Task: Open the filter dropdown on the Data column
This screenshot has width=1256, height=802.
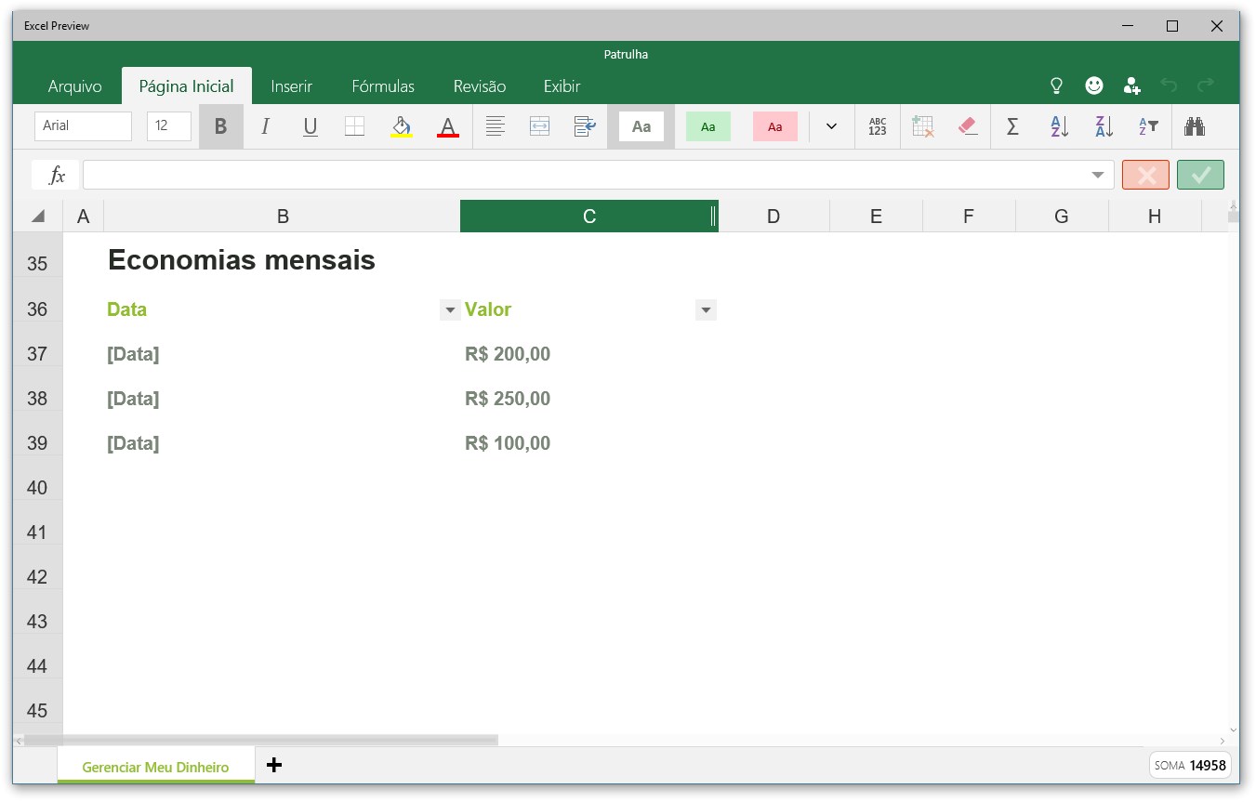Action: 450,309
